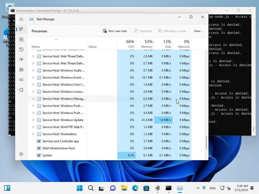Screen dimensions: 259x194
Task: Sort by CPU column header
Action: pos(126,44)
